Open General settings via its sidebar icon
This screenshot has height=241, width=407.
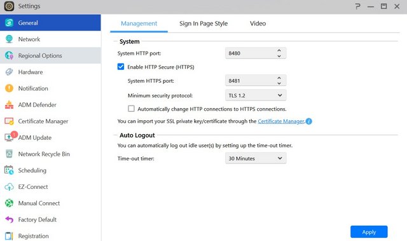pos(9,23)
